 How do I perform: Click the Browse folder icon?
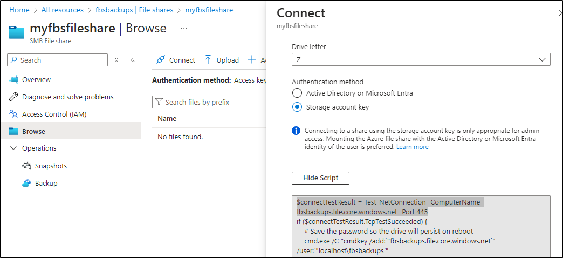tap(13, 132)
